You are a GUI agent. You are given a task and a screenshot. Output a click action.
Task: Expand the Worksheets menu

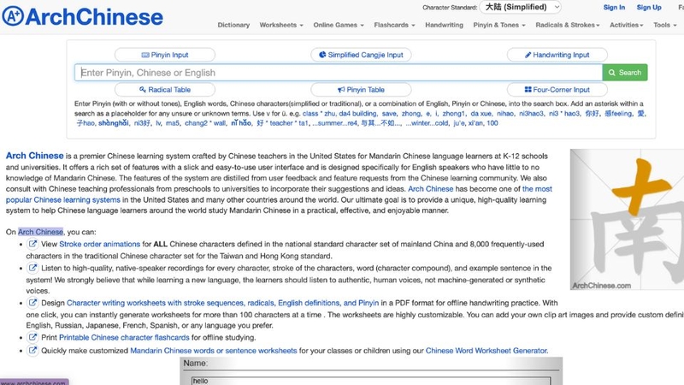[281, 25]
